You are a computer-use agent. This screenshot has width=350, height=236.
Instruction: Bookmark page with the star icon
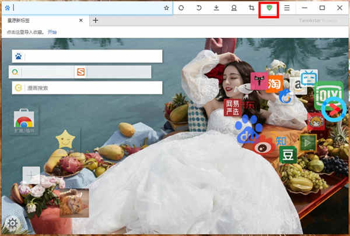(166, 8)
